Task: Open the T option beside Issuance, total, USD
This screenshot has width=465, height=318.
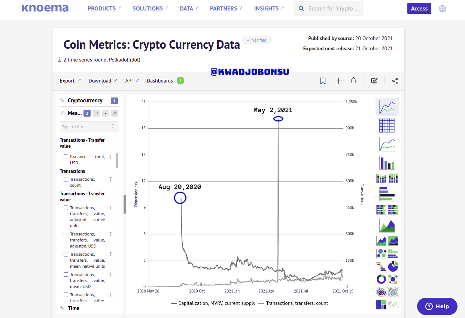Action: click(110, 157)
